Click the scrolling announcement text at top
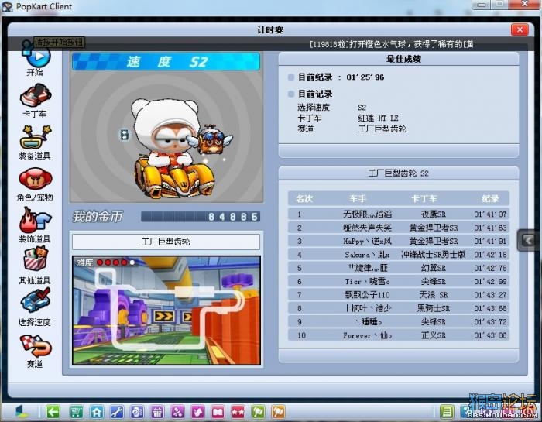 click(391, 44)
